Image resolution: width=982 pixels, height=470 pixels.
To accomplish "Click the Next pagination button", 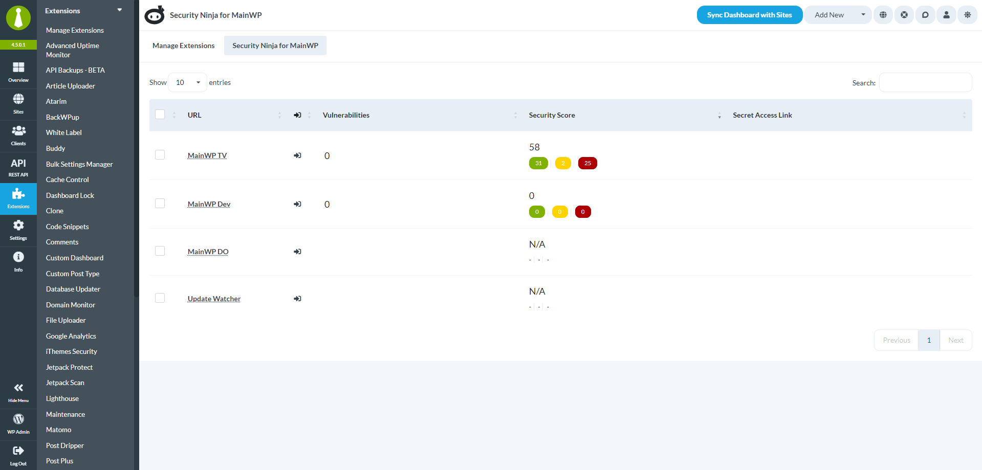I will pos(956,340).
